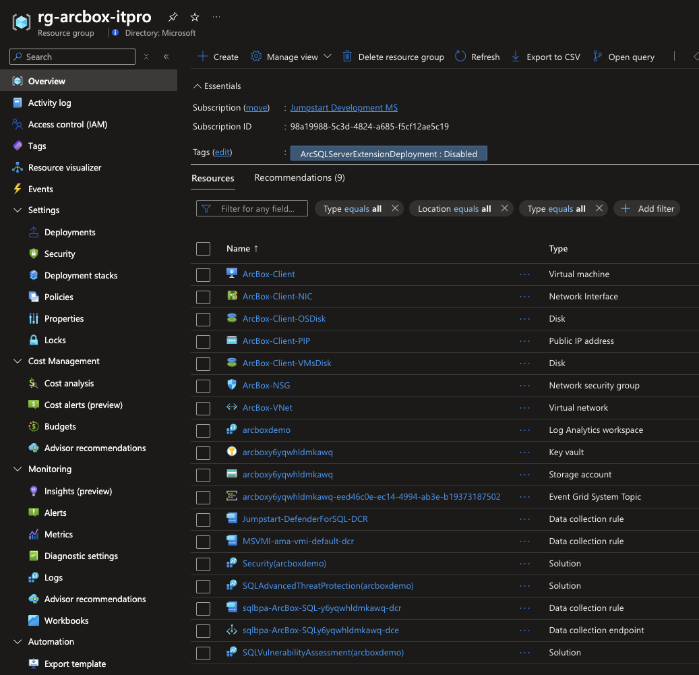
Task: Collapse the Automation section
Action: (x=18, y=641)
